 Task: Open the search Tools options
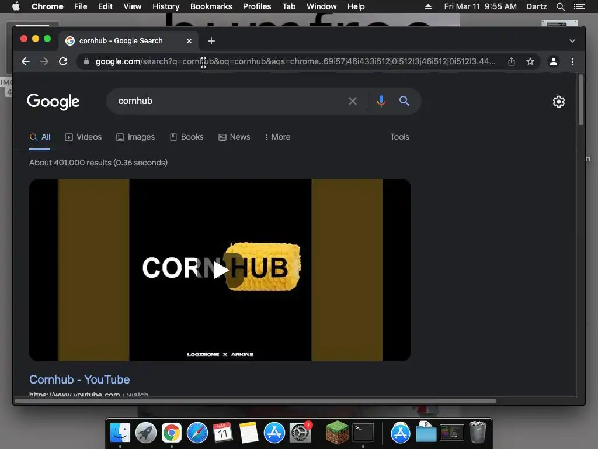pyautogui.click(x=399, y=137)
